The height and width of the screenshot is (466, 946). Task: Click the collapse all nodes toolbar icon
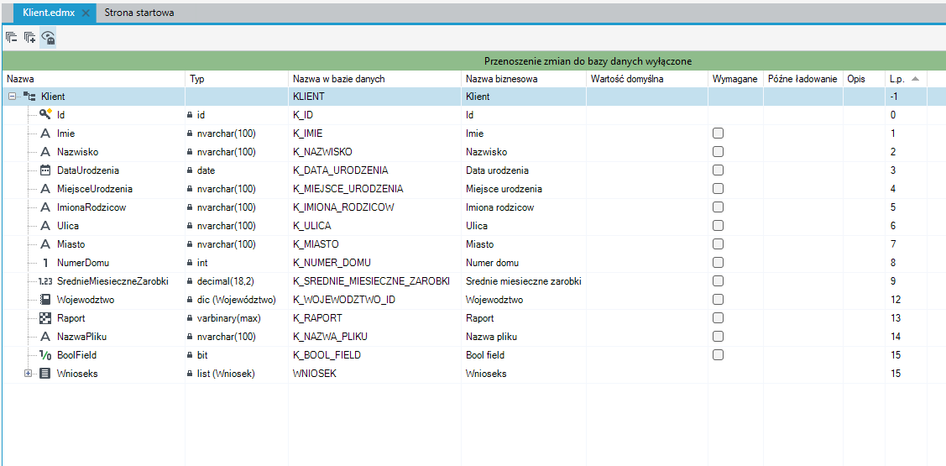(x=12, y=38)
